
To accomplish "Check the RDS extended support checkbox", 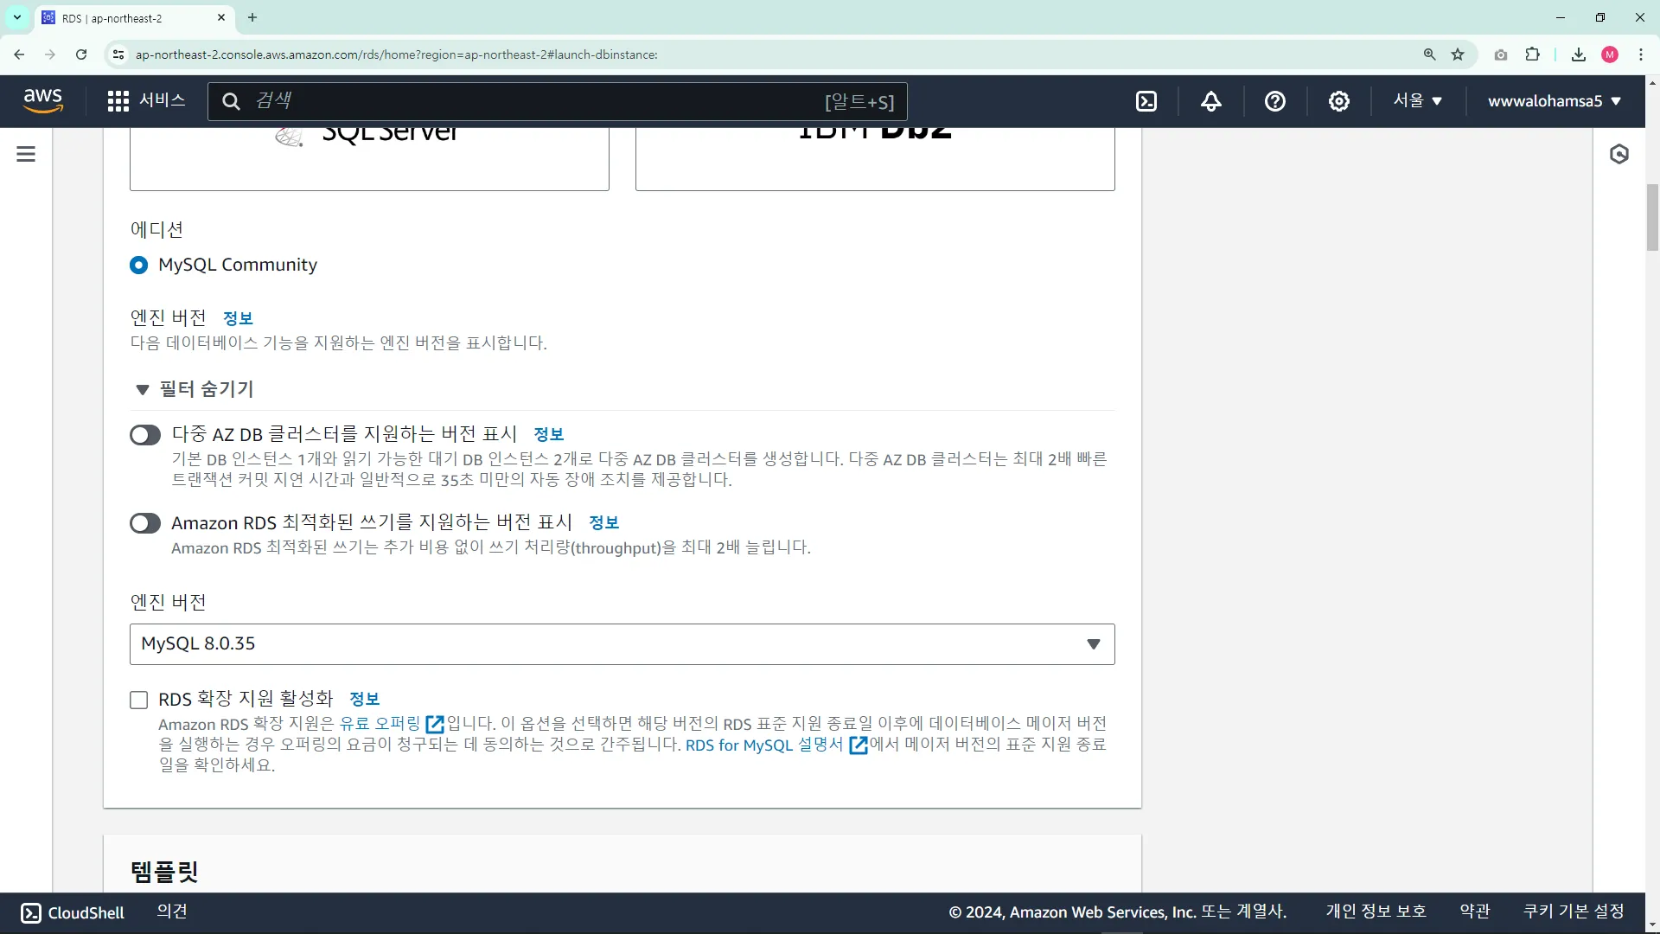I will click(x=138, y=700).
